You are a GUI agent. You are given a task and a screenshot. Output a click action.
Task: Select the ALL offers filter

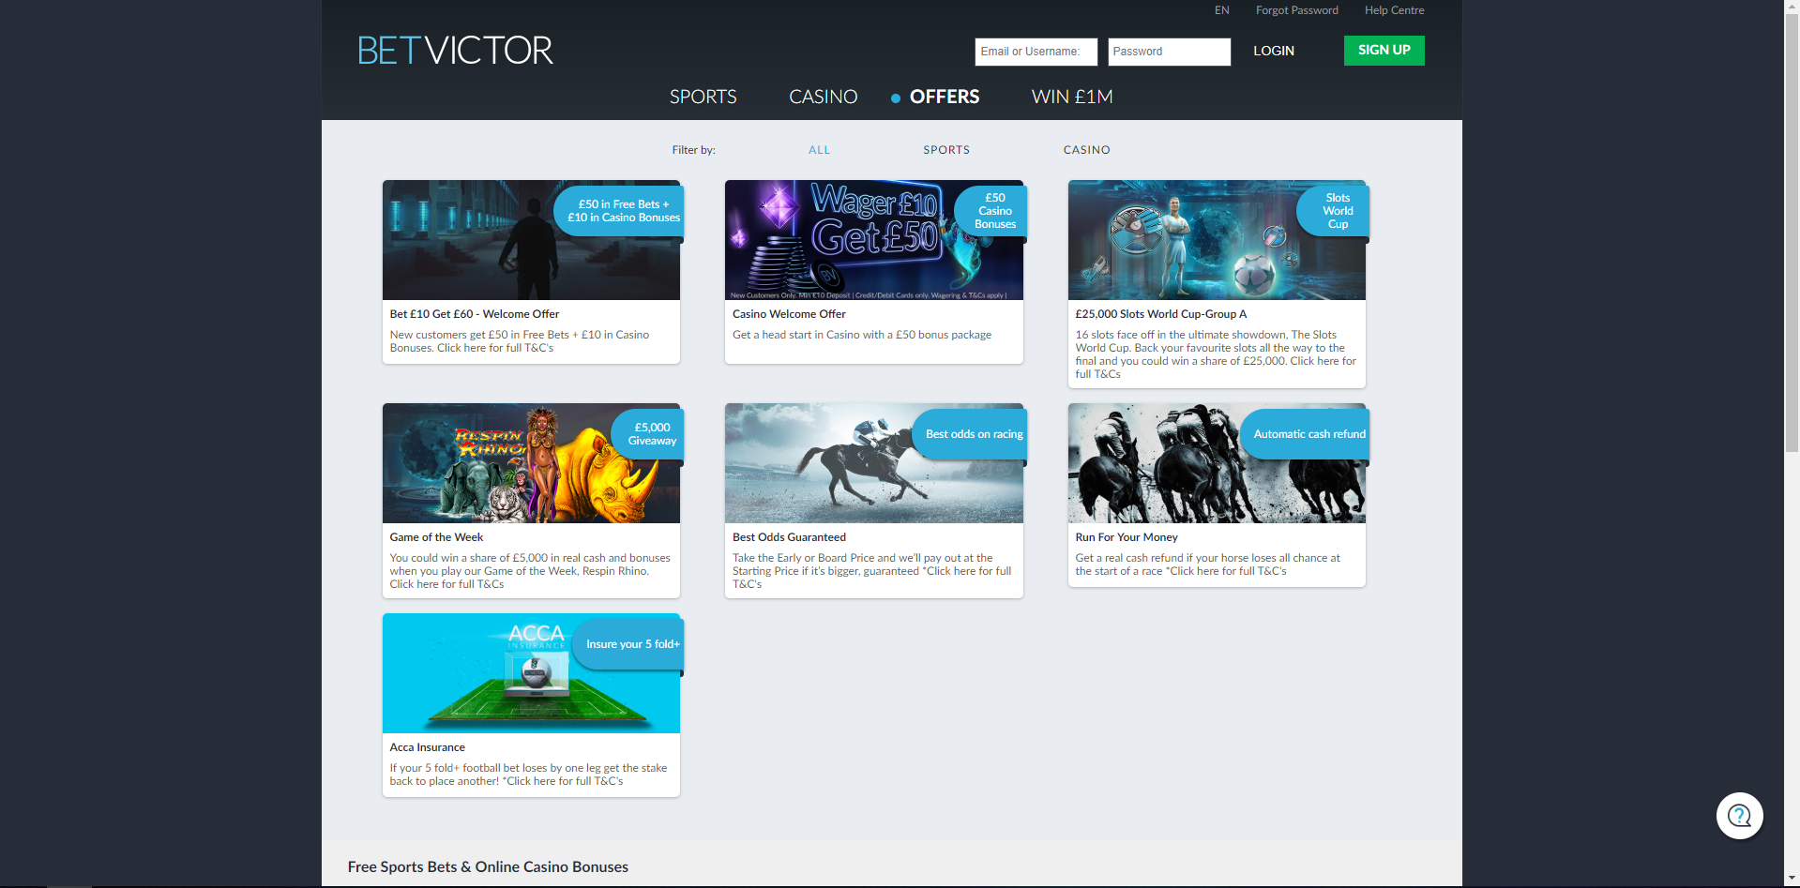(818, 149)
